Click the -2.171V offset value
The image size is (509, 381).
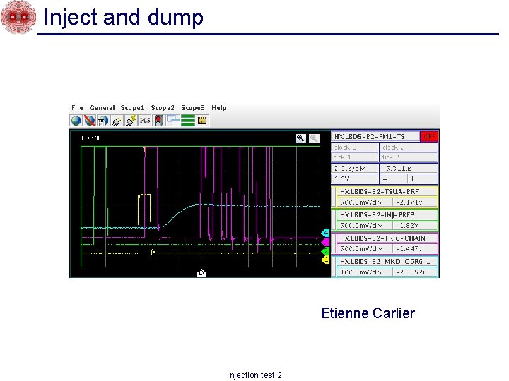415,202
